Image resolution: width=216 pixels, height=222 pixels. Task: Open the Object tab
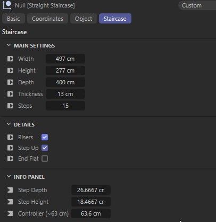pos(84,19)
